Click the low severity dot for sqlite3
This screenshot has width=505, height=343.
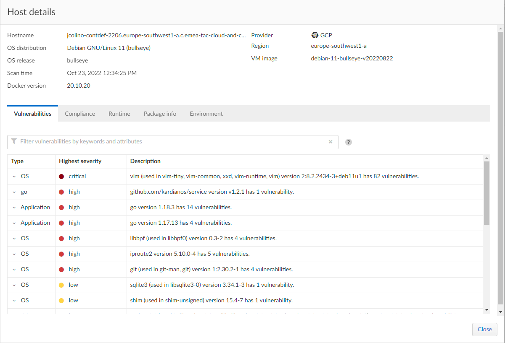(61, 285)
